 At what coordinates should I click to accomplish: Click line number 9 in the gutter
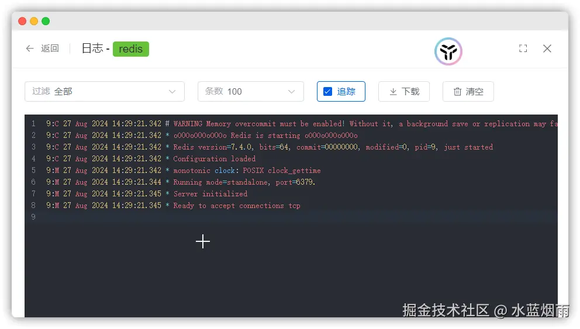(x=33, y=217)
